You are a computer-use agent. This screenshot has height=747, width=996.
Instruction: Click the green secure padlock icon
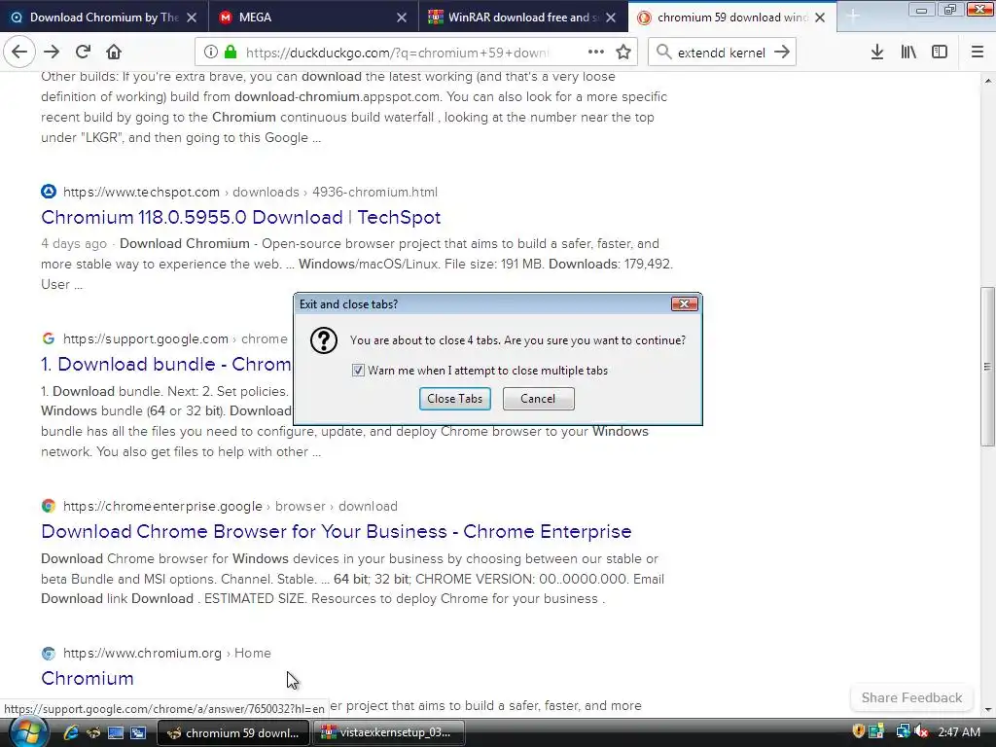(231, 53)
